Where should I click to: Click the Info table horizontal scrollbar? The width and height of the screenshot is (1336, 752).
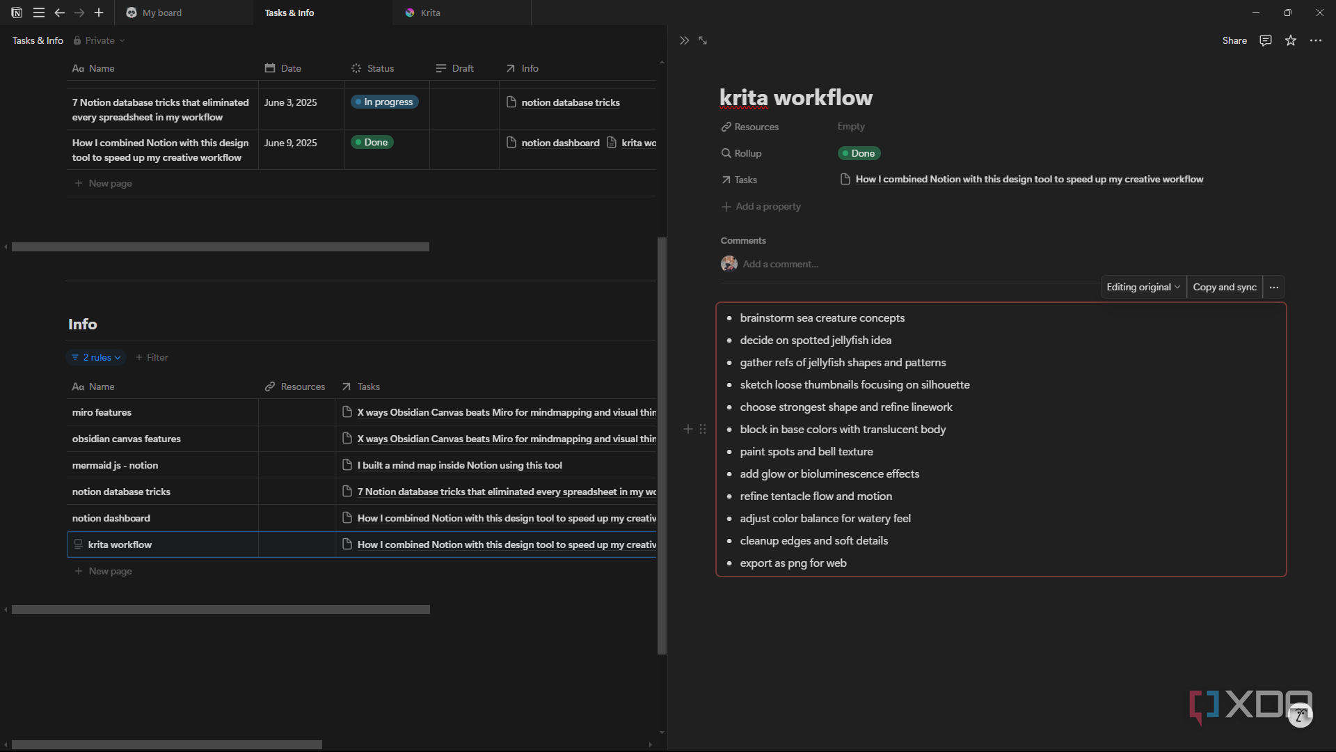click(x=221, y=609)
